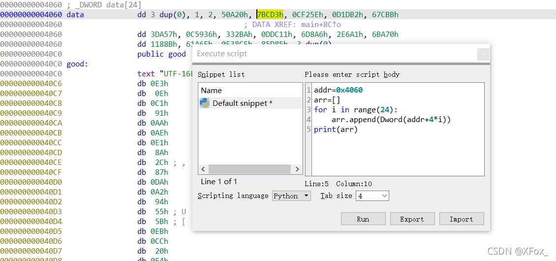Close the Execute script dialog

[x=483, y=55]
